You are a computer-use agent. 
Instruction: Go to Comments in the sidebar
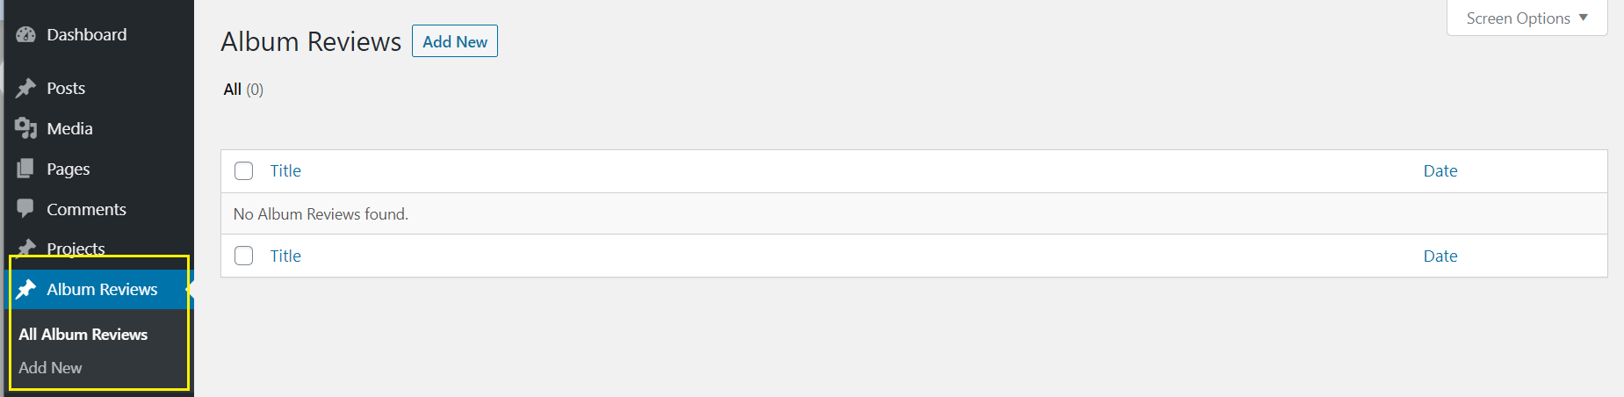pyautogui.click(x=86, y=209)
